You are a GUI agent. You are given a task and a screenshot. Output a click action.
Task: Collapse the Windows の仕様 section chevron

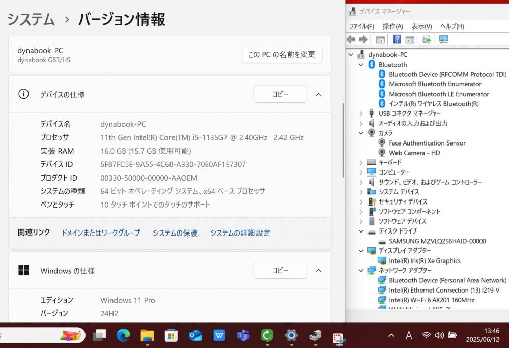point(319,271)
